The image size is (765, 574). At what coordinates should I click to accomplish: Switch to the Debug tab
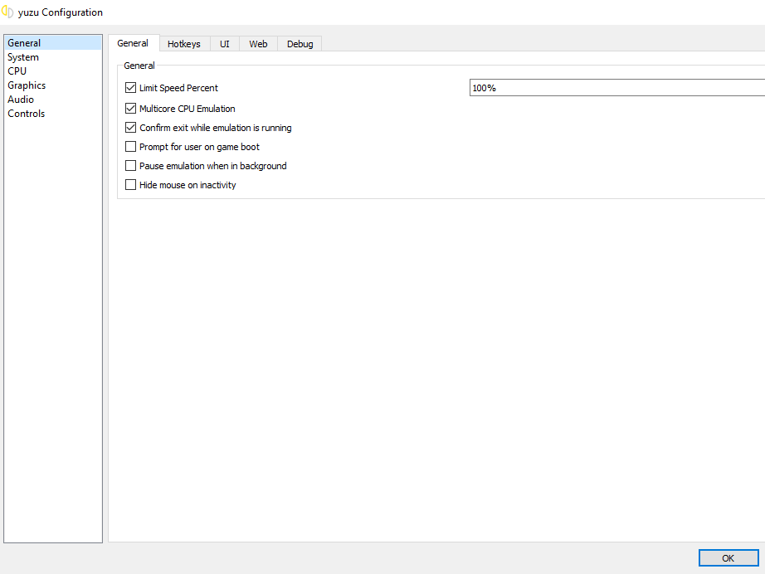(x=300, y=44)
